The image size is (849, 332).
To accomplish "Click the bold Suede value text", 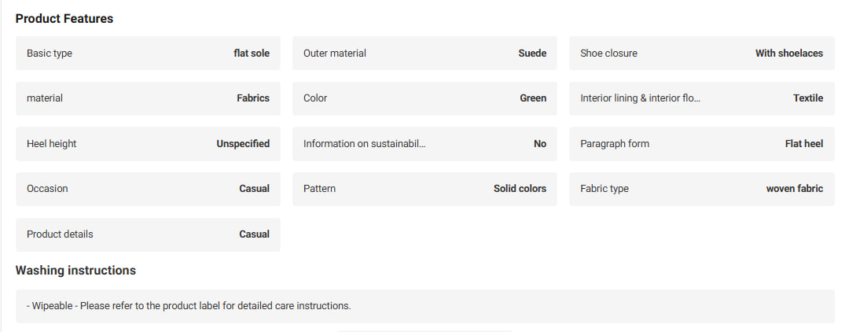I will pyautogui.click(x=532, y=53).
